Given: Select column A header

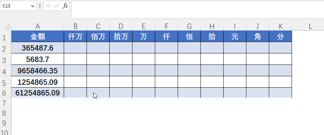Looking at the screenshot, I should (38, 26).
